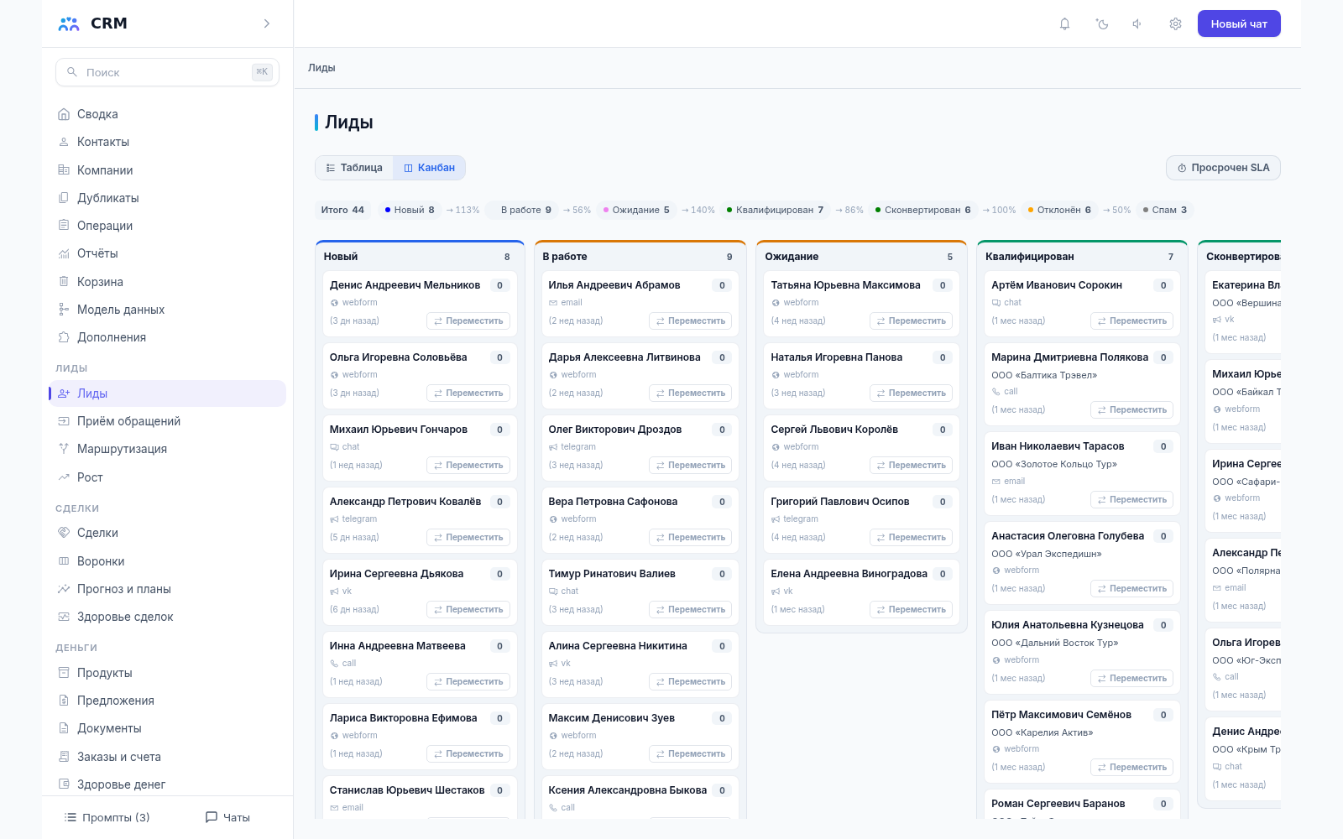Open Чаты at sidebar bottom
Image resolution: width=1343 pixels, height=839 pixels.
pos(227,817)
